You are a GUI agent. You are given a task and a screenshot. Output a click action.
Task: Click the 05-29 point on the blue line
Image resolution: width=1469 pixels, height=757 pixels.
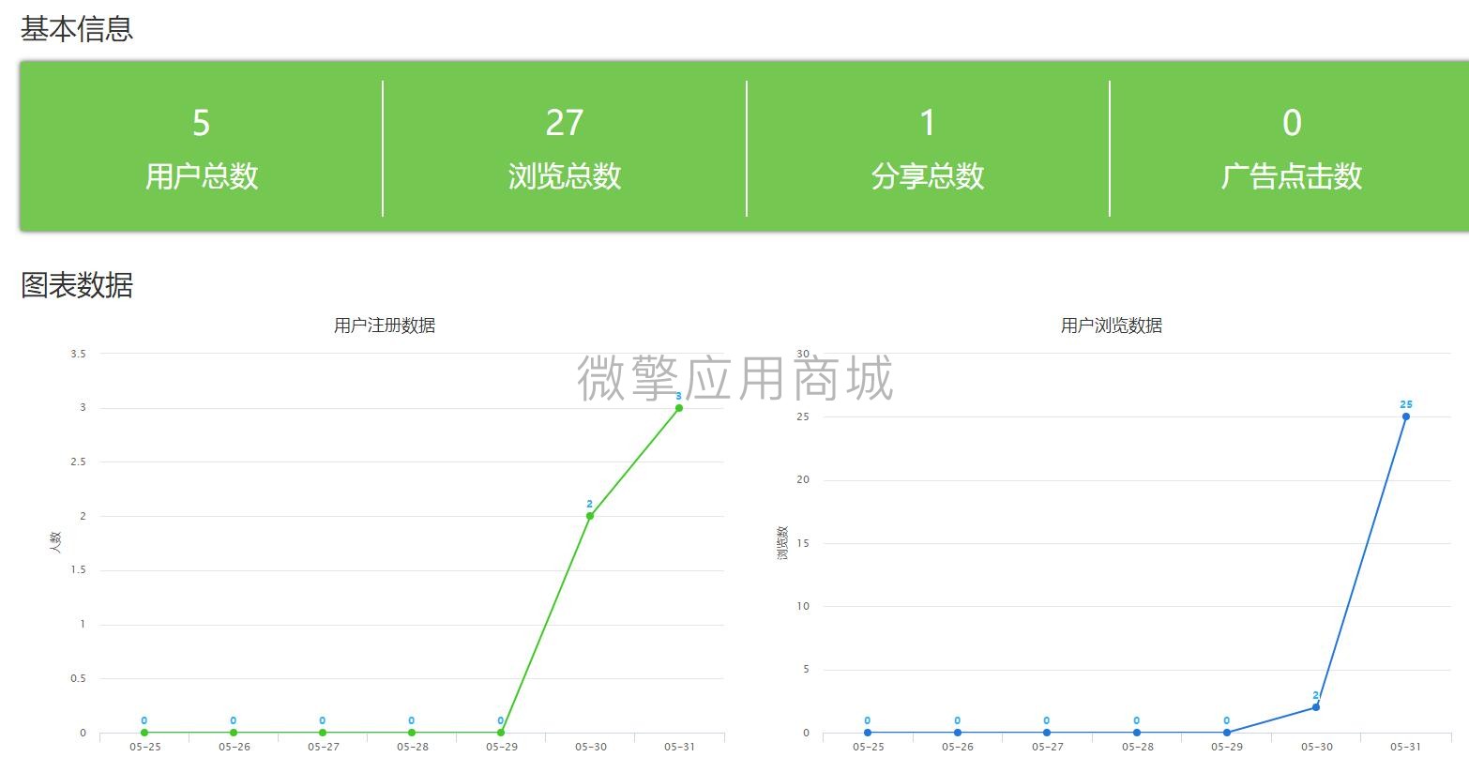coord(1226,733)
